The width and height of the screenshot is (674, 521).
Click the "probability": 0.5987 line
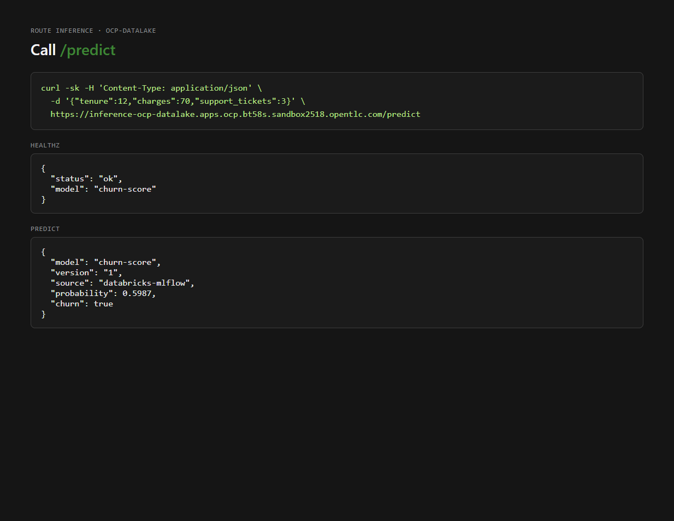103,293
